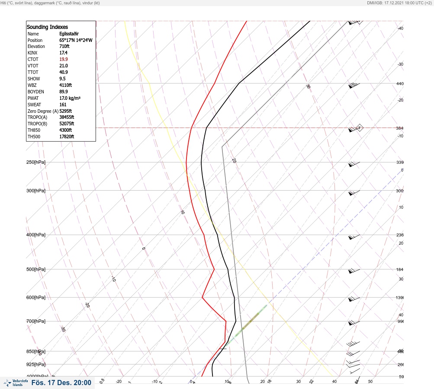434x389 pixels.
Task: Click the 'Fös. 17 Des. 20:00' date label
Action: [x=61, y=383]
